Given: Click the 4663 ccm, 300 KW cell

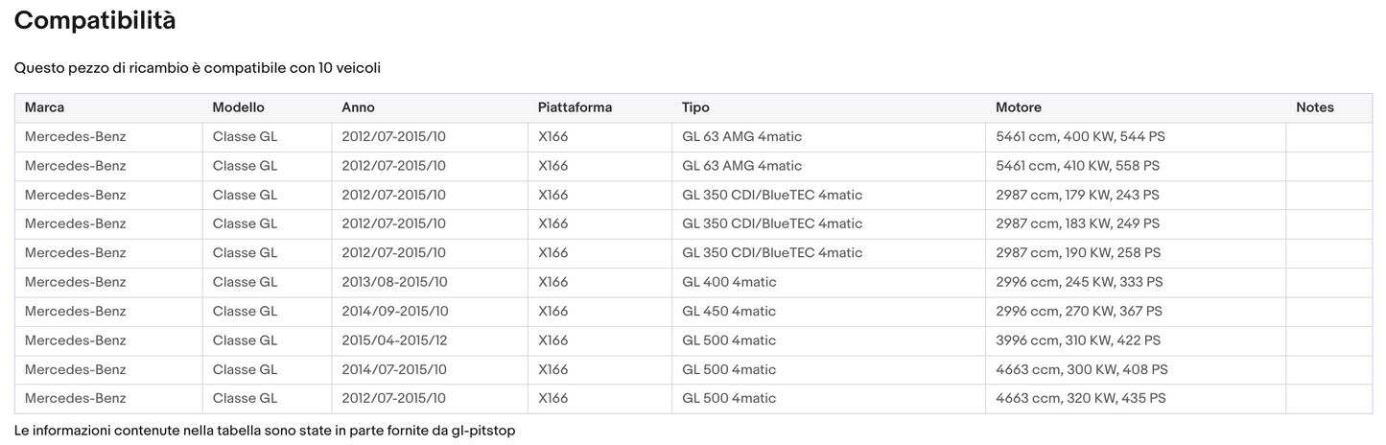Looking at the screenshot, I should 1081,369.
